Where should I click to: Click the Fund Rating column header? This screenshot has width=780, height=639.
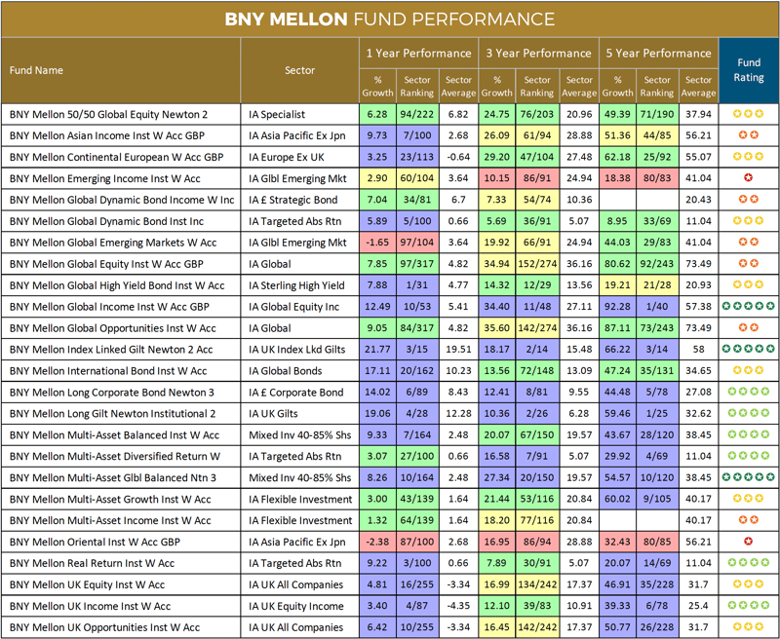749,70
